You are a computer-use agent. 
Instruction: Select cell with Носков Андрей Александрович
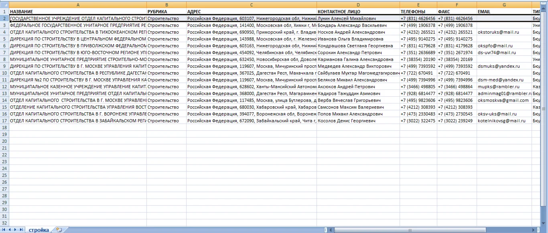pos(358,32)
